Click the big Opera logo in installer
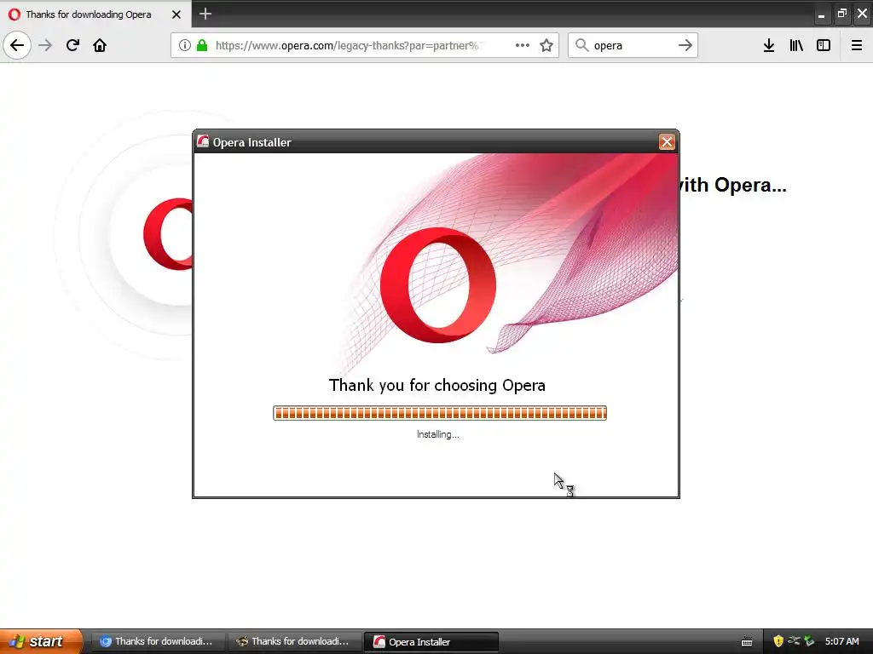This screenshot has width=873, height=654. point(438,284)
